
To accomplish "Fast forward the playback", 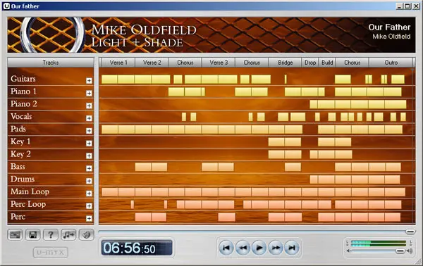I will coord(276,248).
